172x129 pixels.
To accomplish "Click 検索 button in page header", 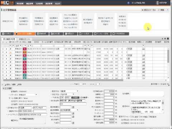I will [161, 10].
